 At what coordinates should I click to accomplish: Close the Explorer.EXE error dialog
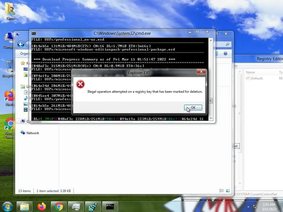[201, 72]
